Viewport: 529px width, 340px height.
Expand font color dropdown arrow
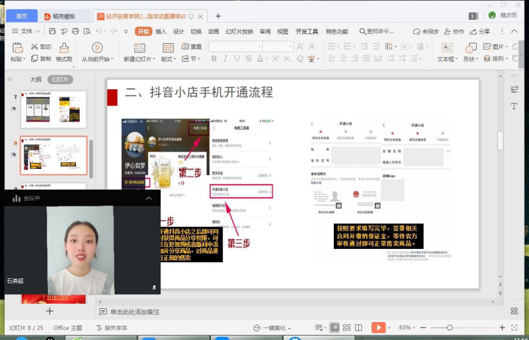pyautogui.click(x=266, y=59)
